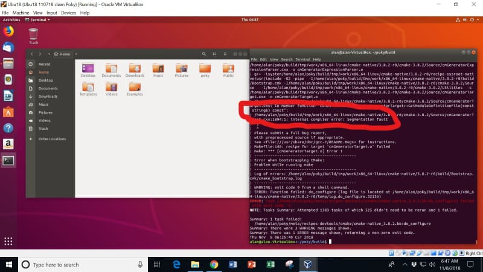This screenshot has width=483, height=272.
Task: Open the Files hamburger menu
Action: 225,54
